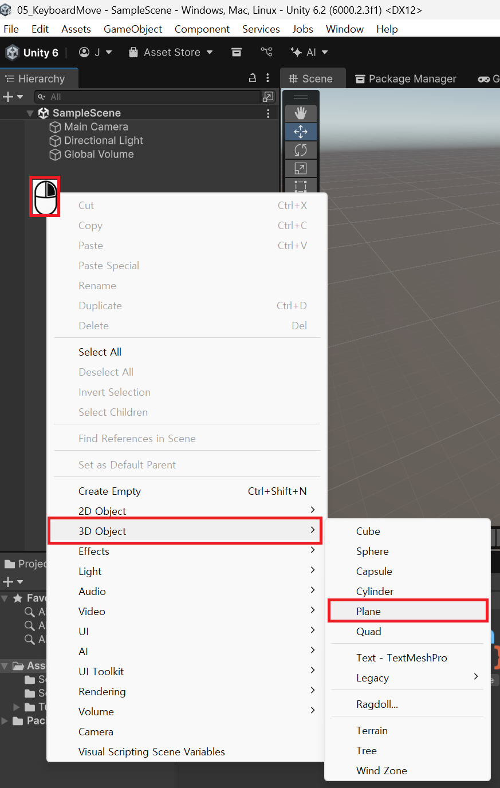Create a Cube from submenu

[408, 531]
